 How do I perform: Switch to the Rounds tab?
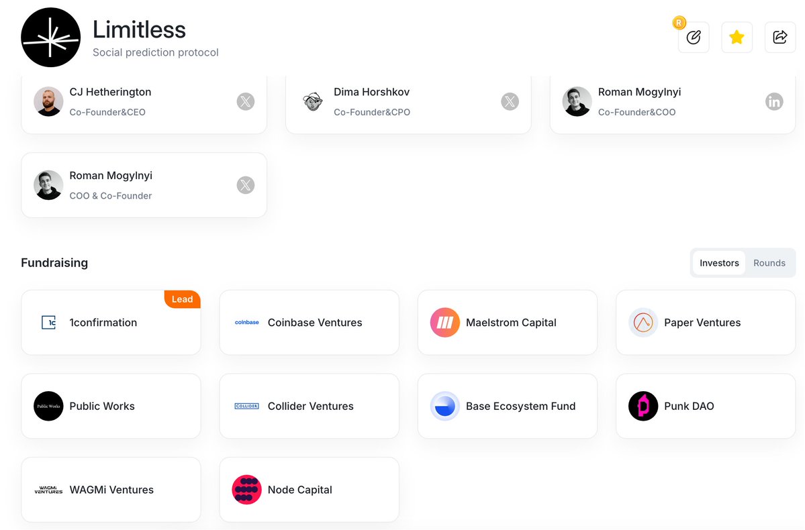click(769, 263)
